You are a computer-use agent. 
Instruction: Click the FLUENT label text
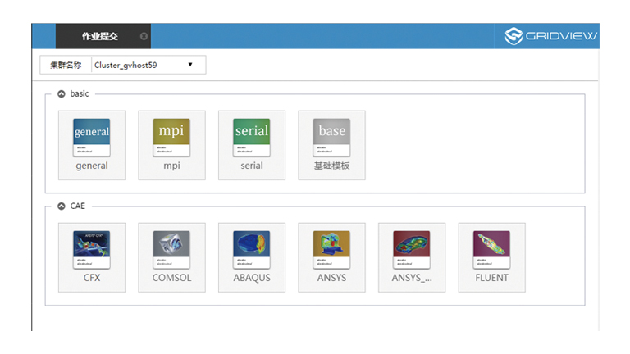[491, 278]
